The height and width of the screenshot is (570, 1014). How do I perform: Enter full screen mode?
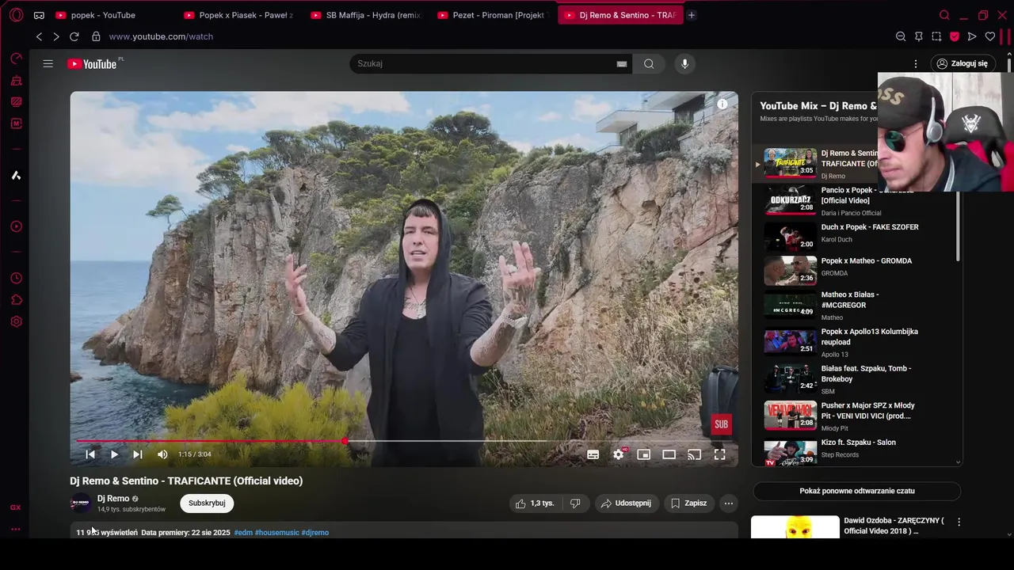(720, 454)
